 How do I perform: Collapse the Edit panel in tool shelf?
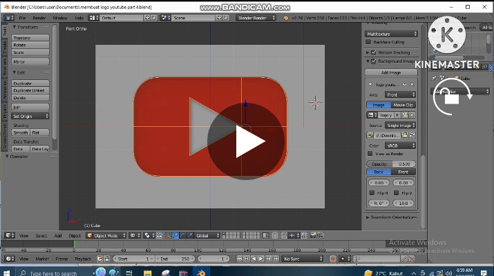(x=15, y=72)
